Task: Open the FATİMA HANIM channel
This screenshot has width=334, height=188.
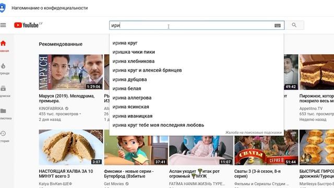Action: click(197, 183)
